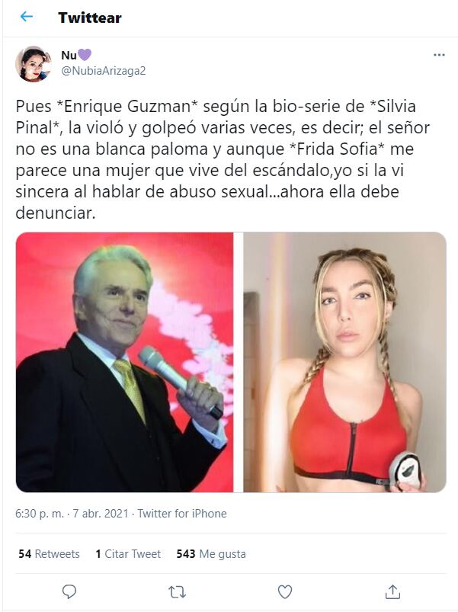The height and width of the screenshot is (612, 458).
Task: Open the tweet's three-dot more menu
Action: pos(439,55)
